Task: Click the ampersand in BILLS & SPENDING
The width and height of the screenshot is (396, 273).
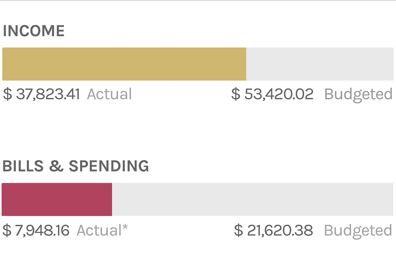Action: (x=56, y=166)
